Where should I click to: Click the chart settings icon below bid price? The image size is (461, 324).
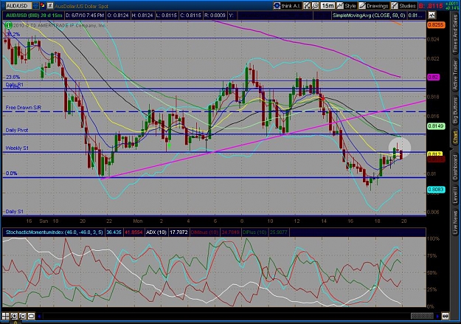tap(432, 15)
